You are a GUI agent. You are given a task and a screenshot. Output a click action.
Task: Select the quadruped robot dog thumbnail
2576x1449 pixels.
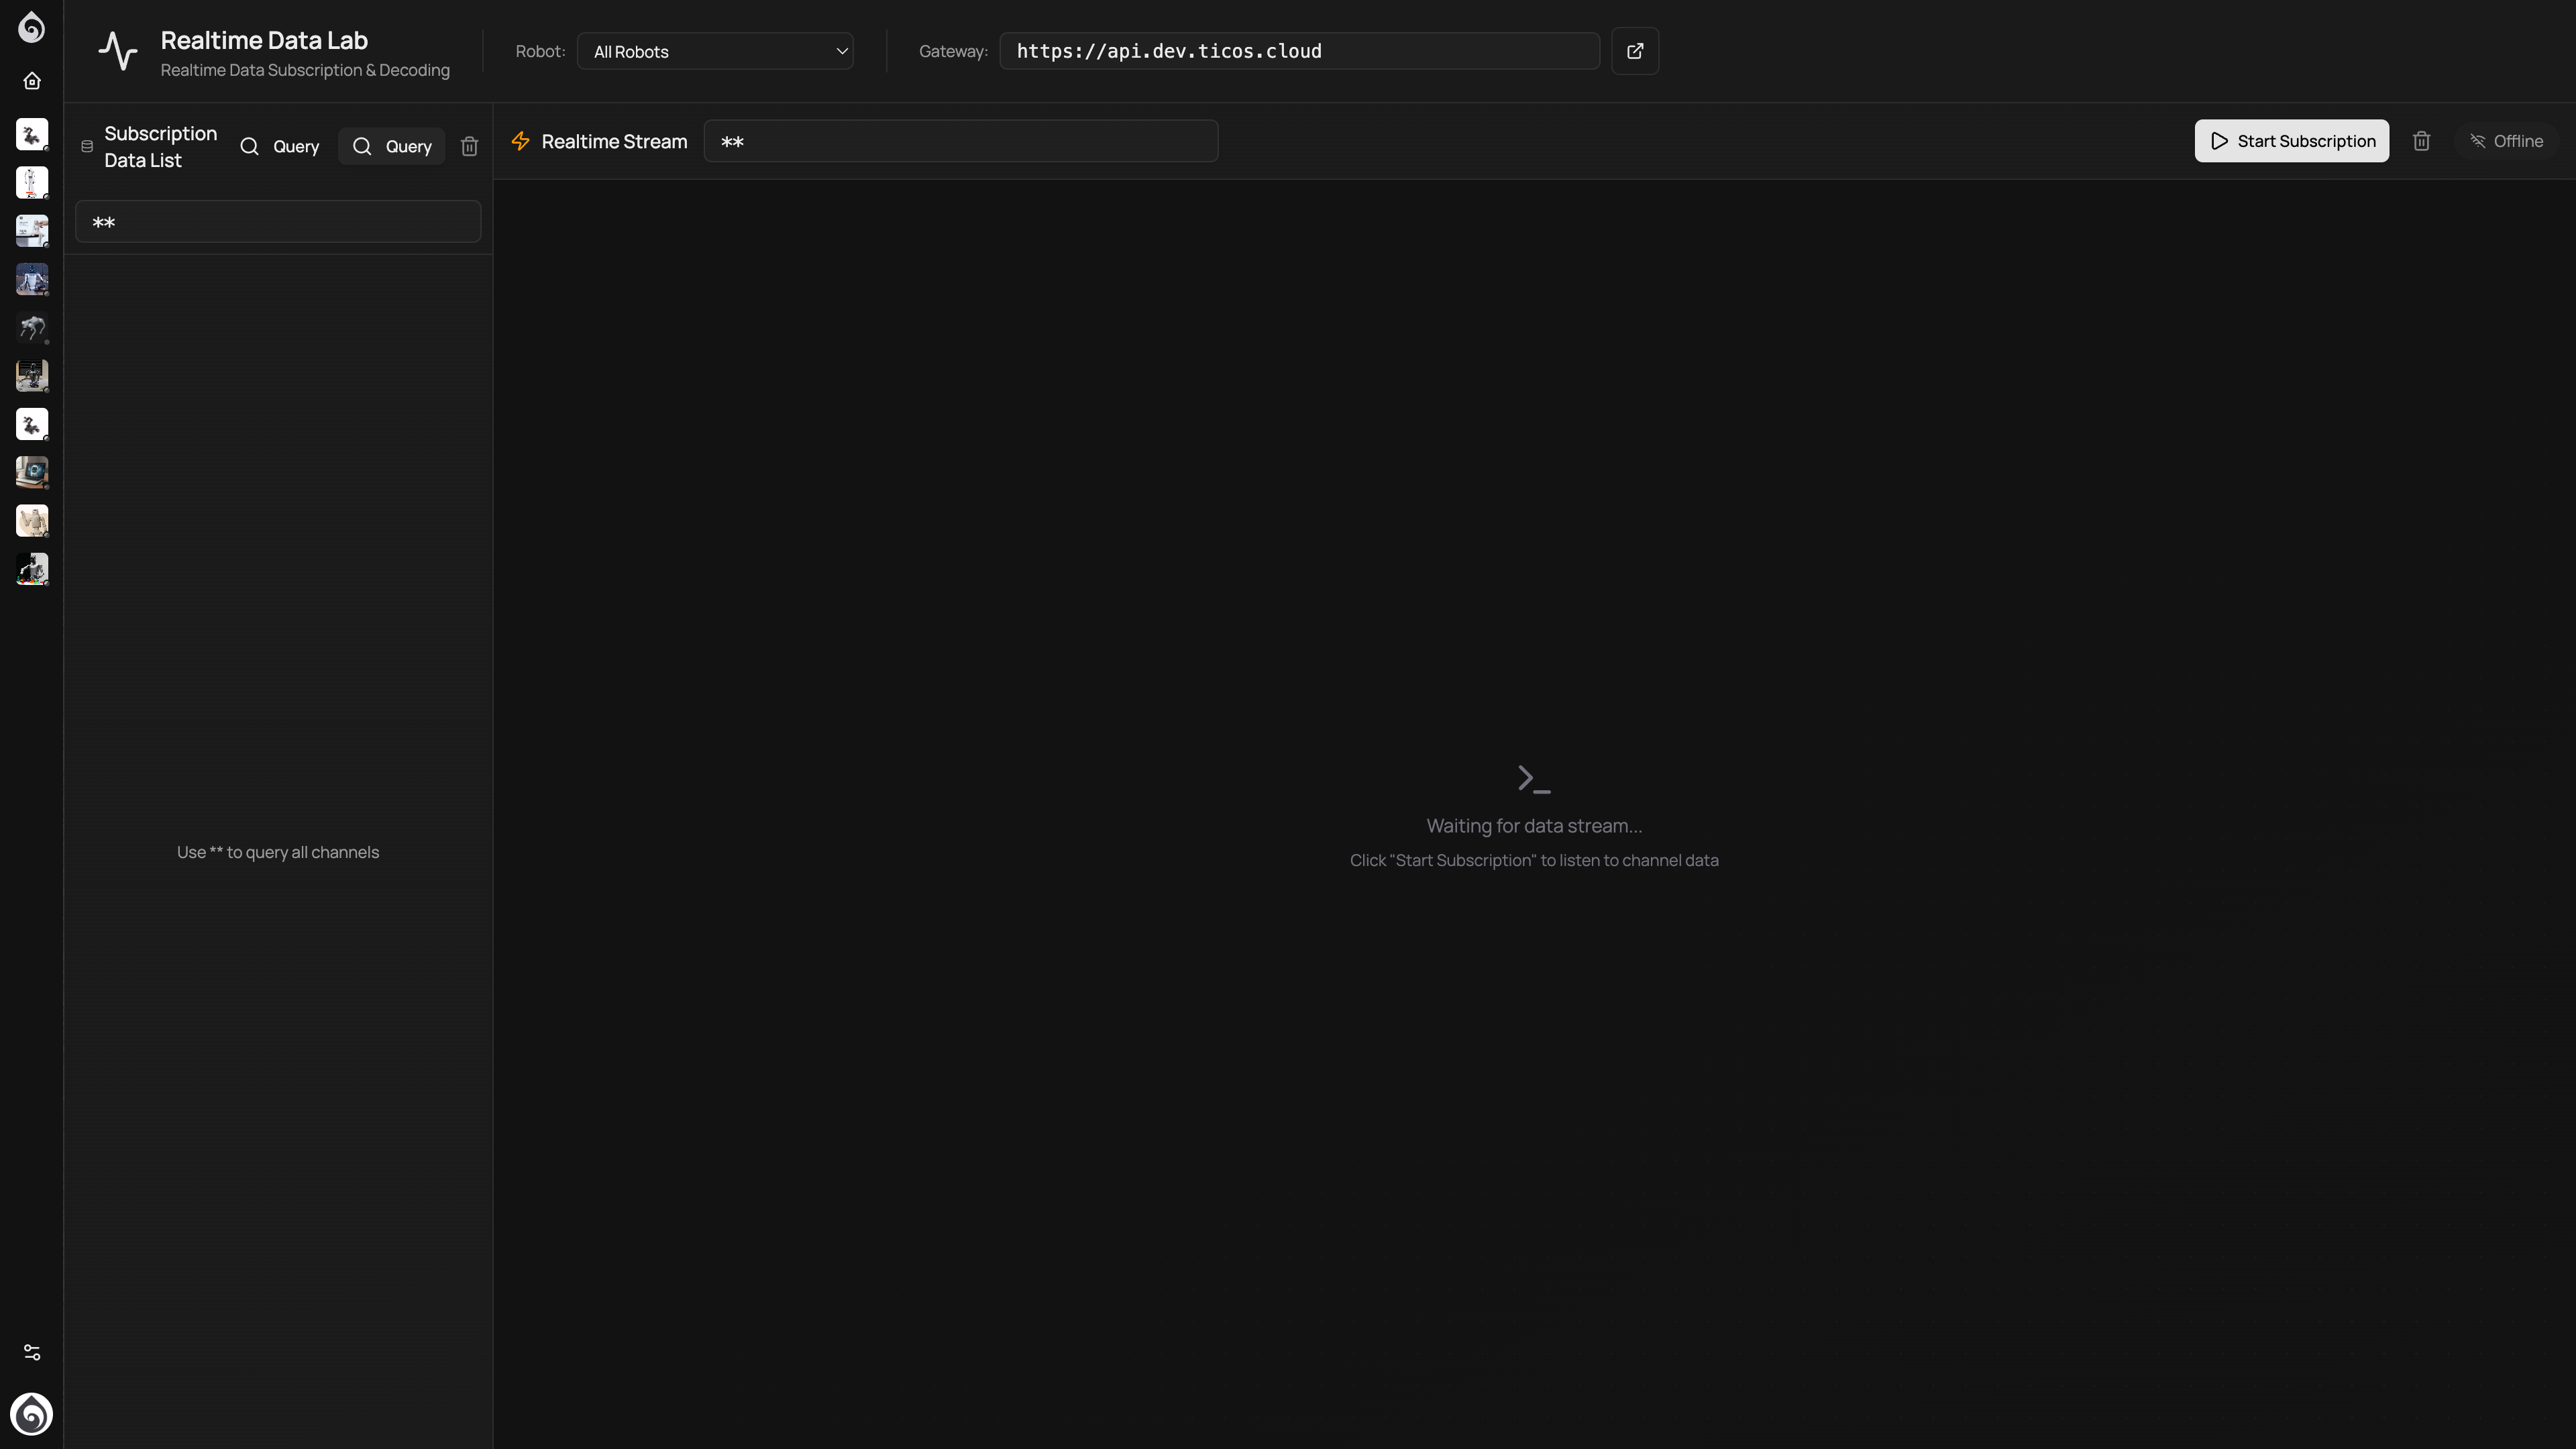32,328
